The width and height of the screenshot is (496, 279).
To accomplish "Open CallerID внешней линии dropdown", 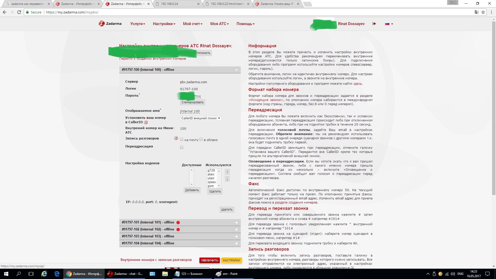I will [x=200, y=118].
